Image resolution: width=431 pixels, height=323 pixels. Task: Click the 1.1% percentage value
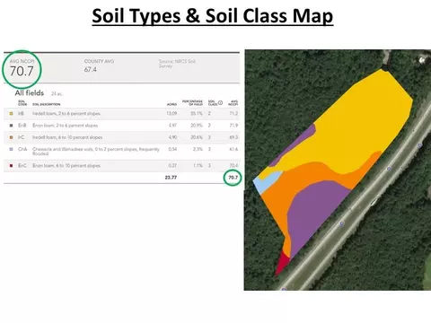[x=198, y=165]
